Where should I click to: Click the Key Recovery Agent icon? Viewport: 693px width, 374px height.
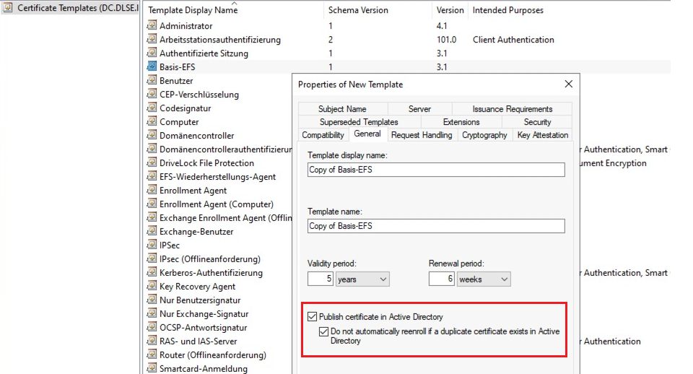(152, 287)
